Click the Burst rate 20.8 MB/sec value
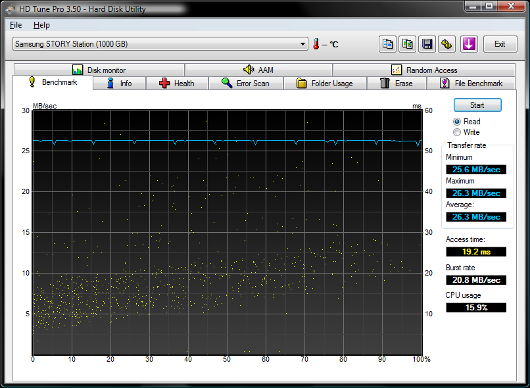Image resolution: width=530 pixels, height=388 pixels. click(x=476, y=280)
